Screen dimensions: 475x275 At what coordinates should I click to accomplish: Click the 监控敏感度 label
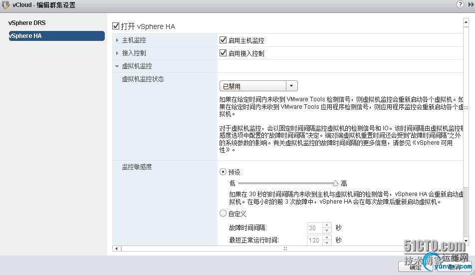(x=137, y=167)
